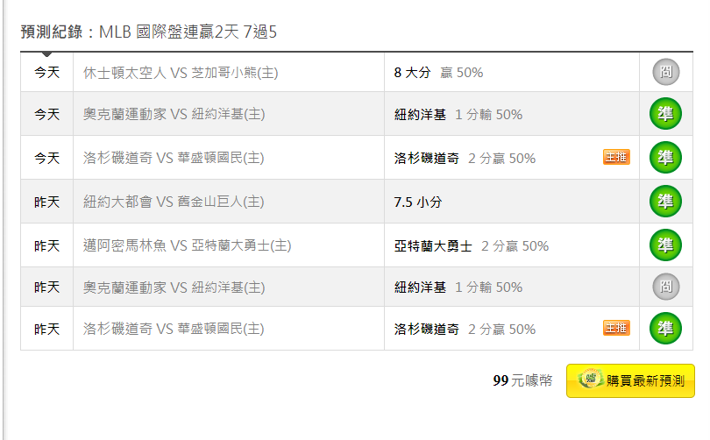Click green 準 icon for yesterday's Dodgers game
This screenshot has width=710, height=440.
pos(665,328)
